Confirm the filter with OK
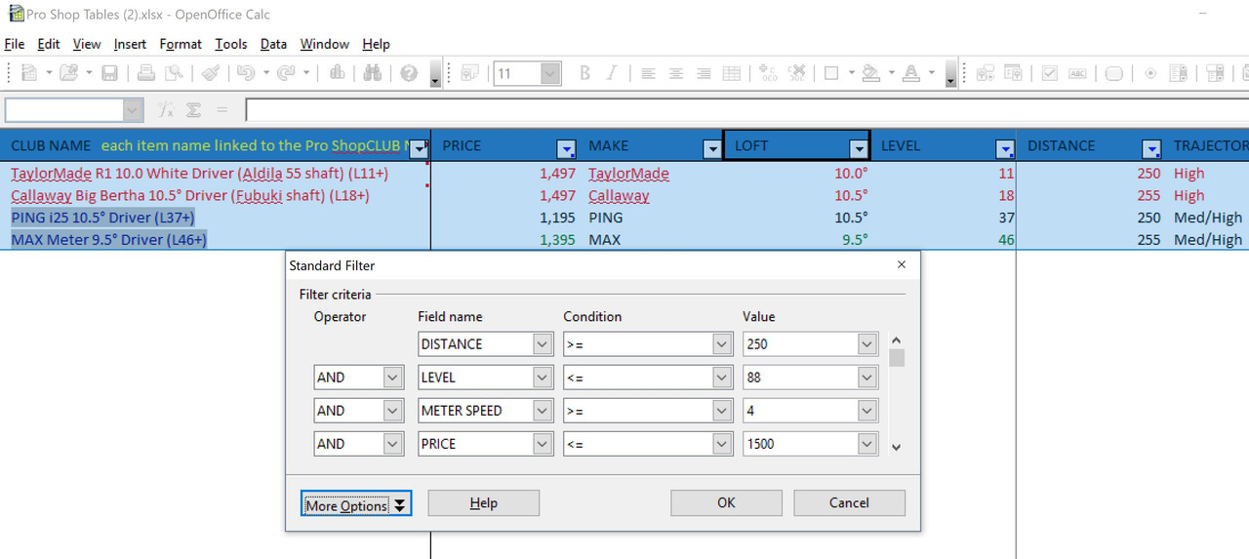 (726, 503)
